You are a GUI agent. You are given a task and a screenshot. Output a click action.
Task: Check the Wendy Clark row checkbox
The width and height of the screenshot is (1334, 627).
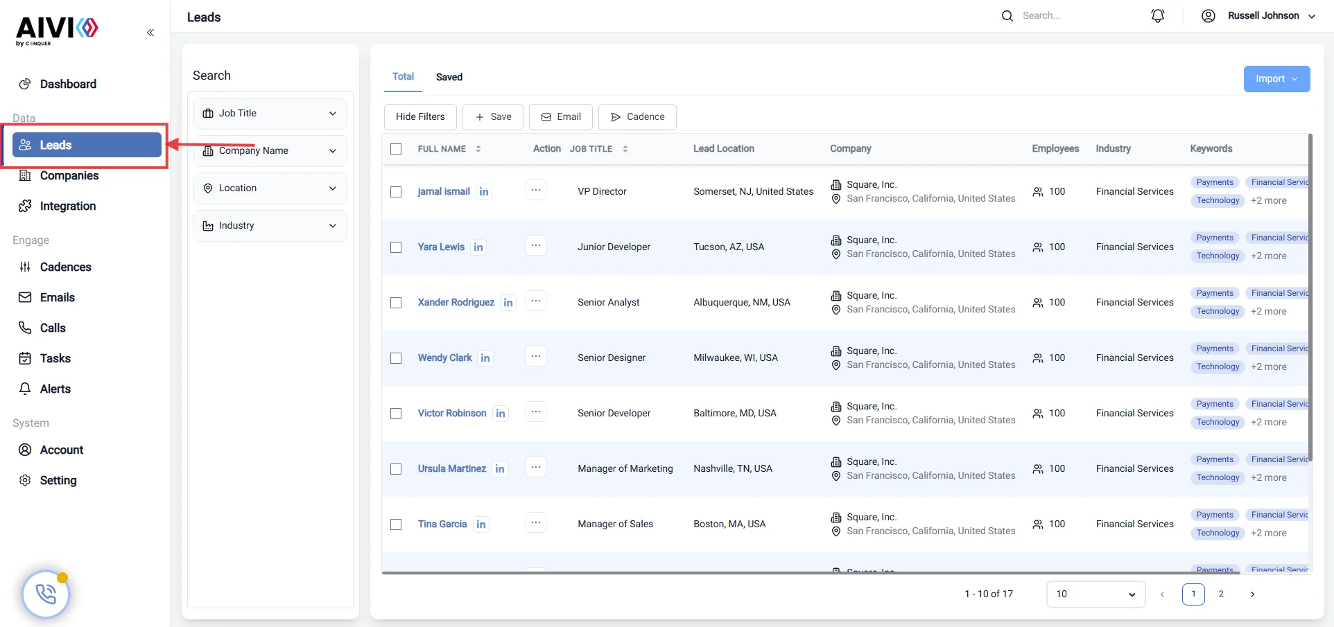pyautogui.click(x=396, y=358)
